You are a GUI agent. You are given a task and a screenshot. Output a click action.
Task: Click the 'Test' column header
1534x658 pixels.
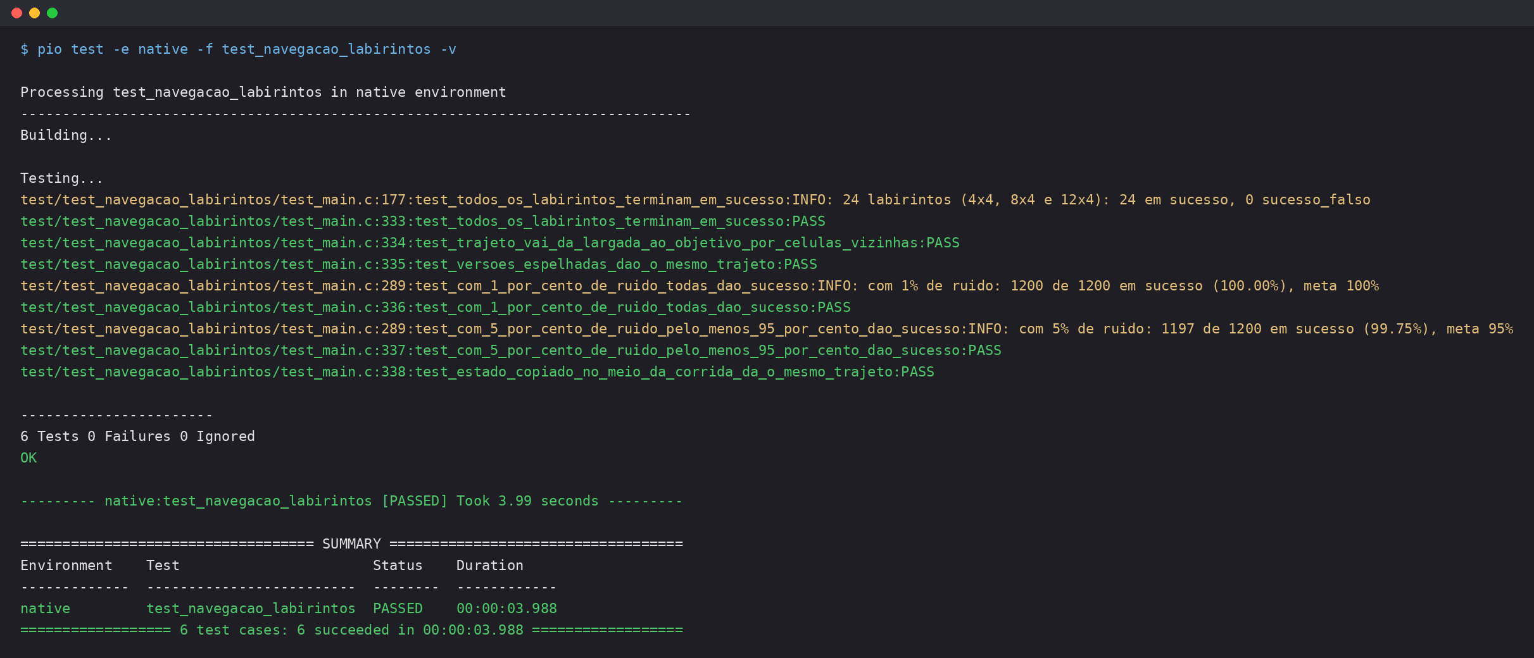click(x=163, y=566)
